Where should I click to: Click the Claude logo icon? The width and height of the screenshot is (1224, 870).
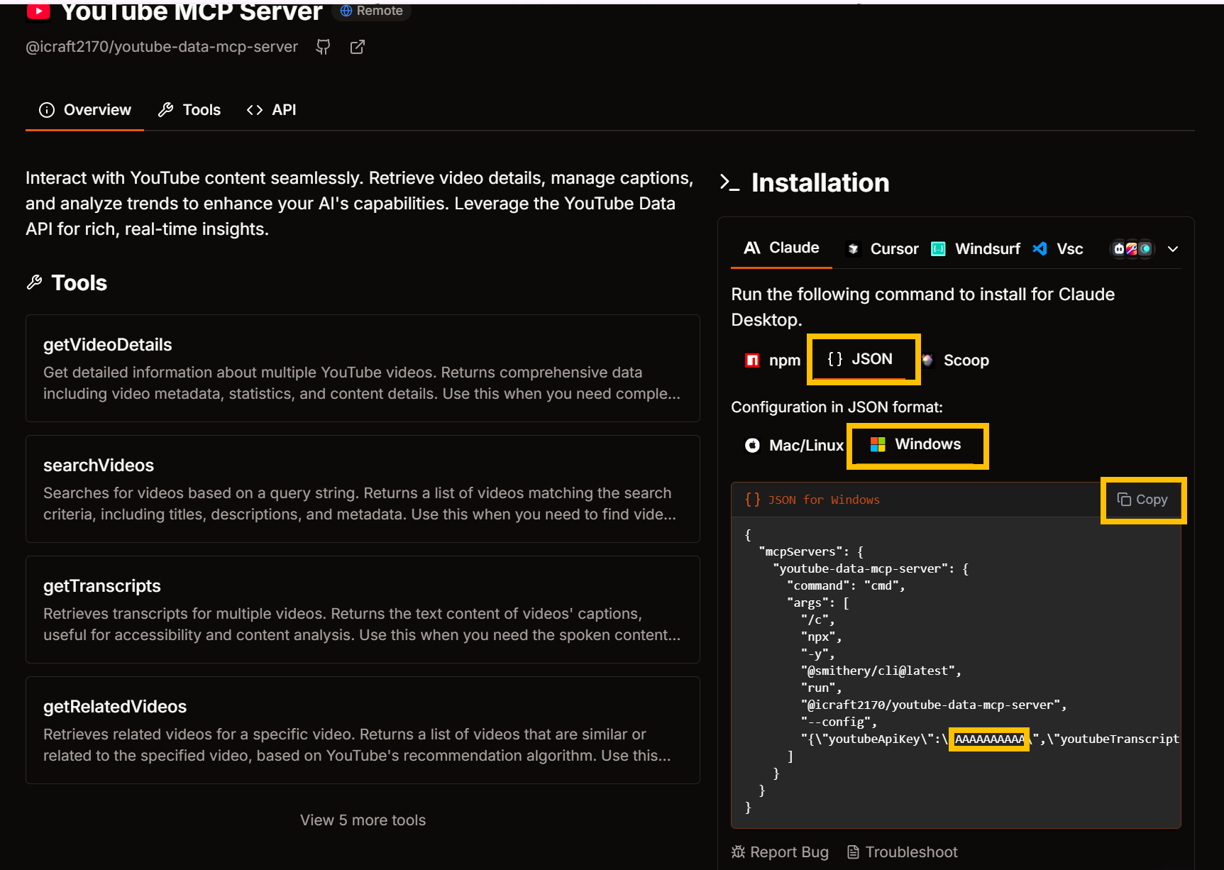pyautogui.click(x=752, y=248)
